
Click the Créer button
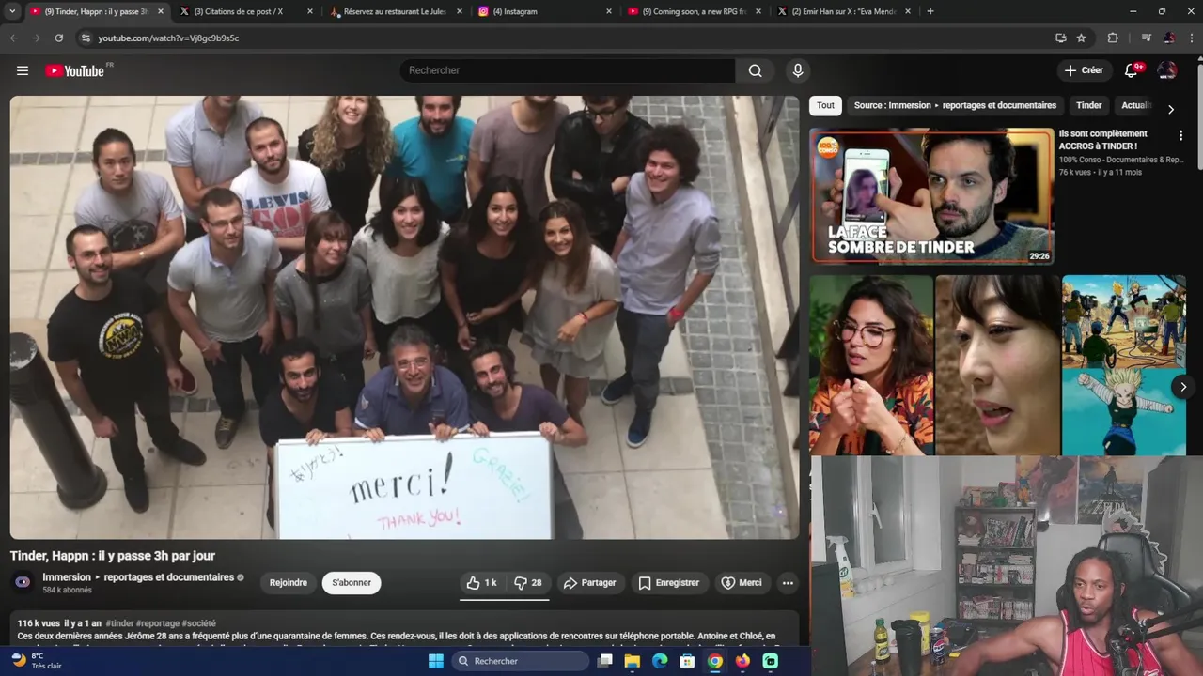coord(1084,70)
